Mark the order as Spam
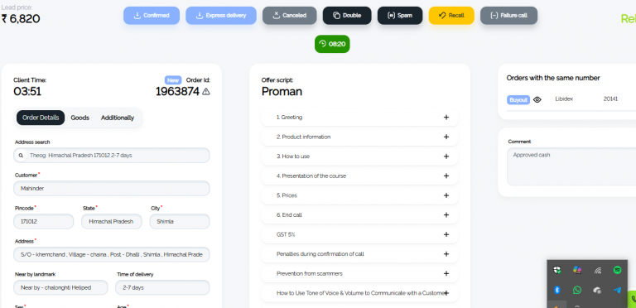This screenshot has width=636, height=308. (x=400, y=16)
